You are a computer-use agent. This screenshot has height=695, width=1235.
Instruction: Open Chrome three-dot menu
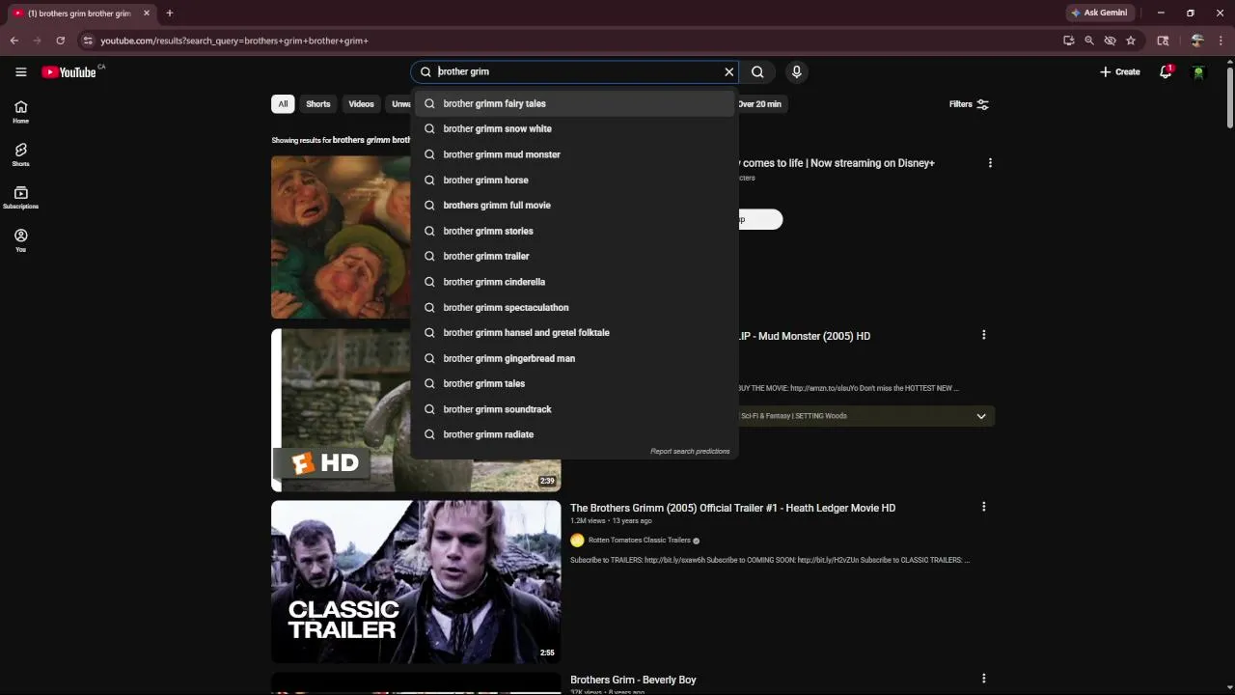(1220, 41)
